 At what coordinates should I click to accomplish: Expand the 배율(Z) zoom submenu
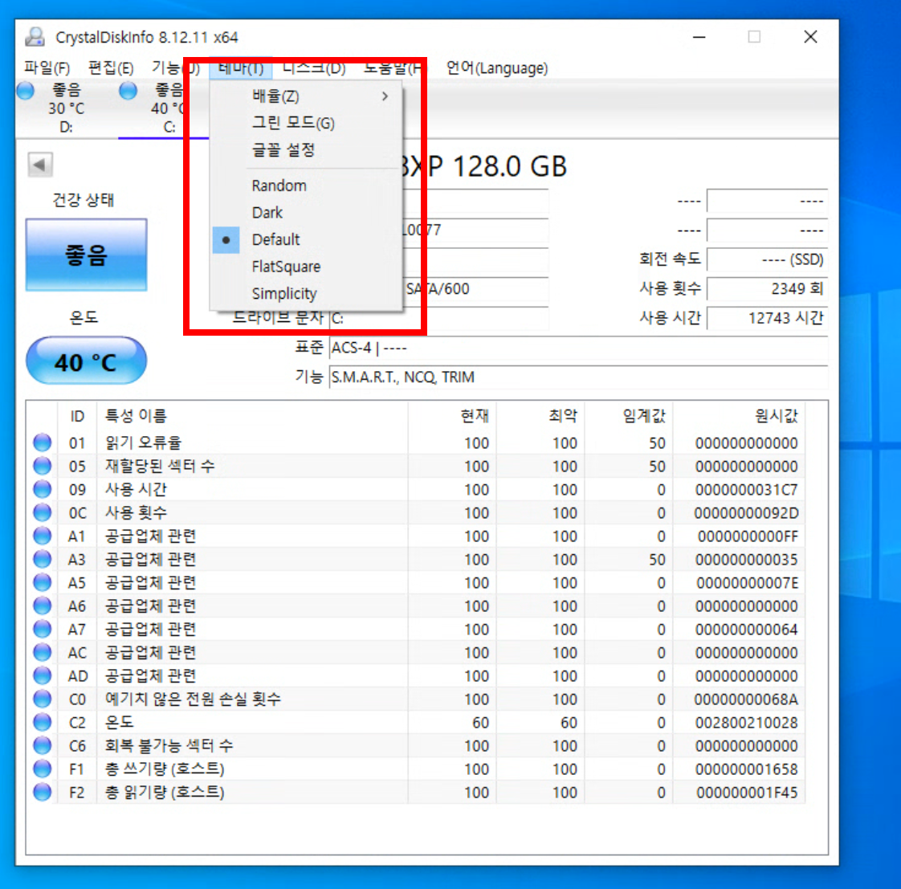(306, 96)
